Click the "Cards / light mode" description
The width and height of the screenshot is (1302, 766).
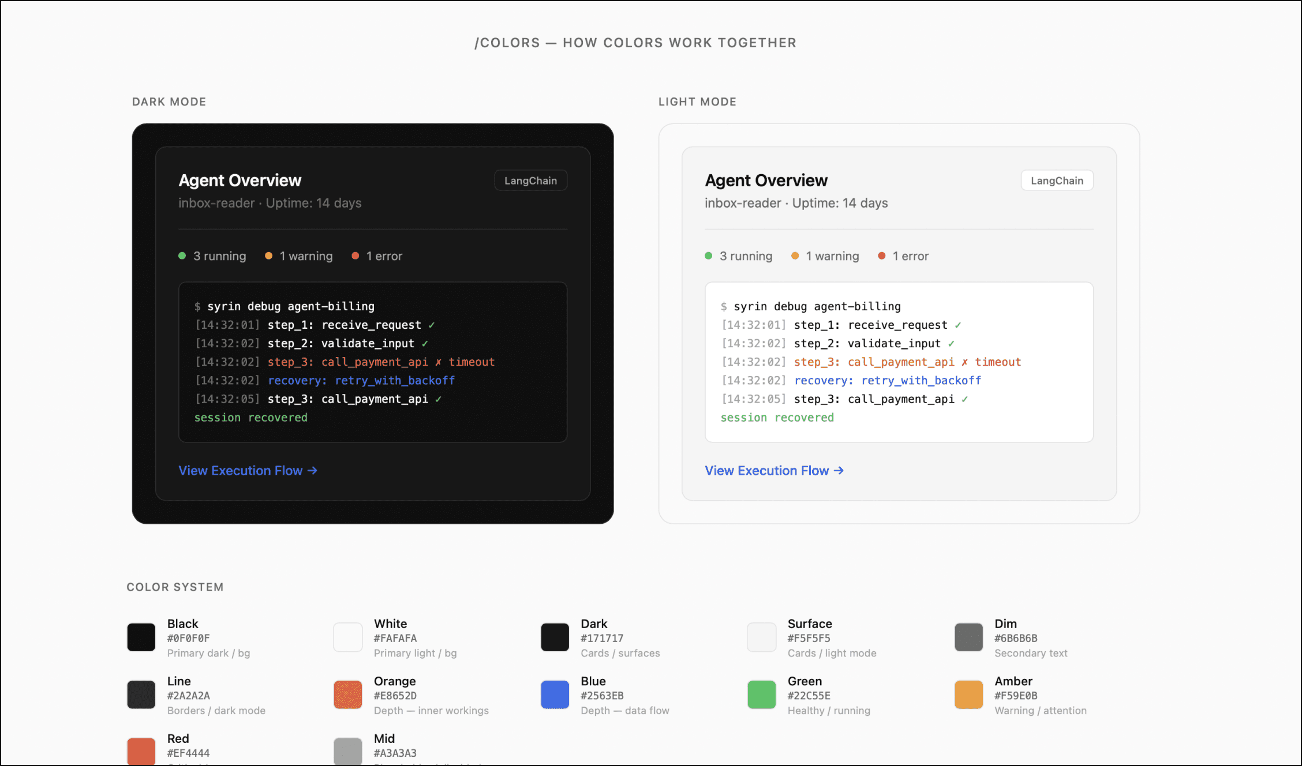coord(832,653)
